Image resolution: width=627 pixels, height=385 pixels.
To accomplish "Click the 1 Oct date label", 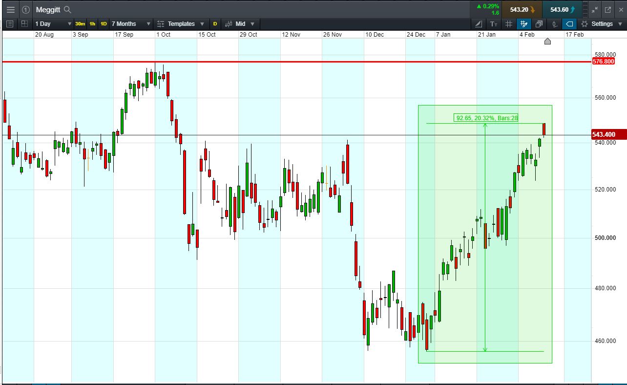I will tap(164, 35).
